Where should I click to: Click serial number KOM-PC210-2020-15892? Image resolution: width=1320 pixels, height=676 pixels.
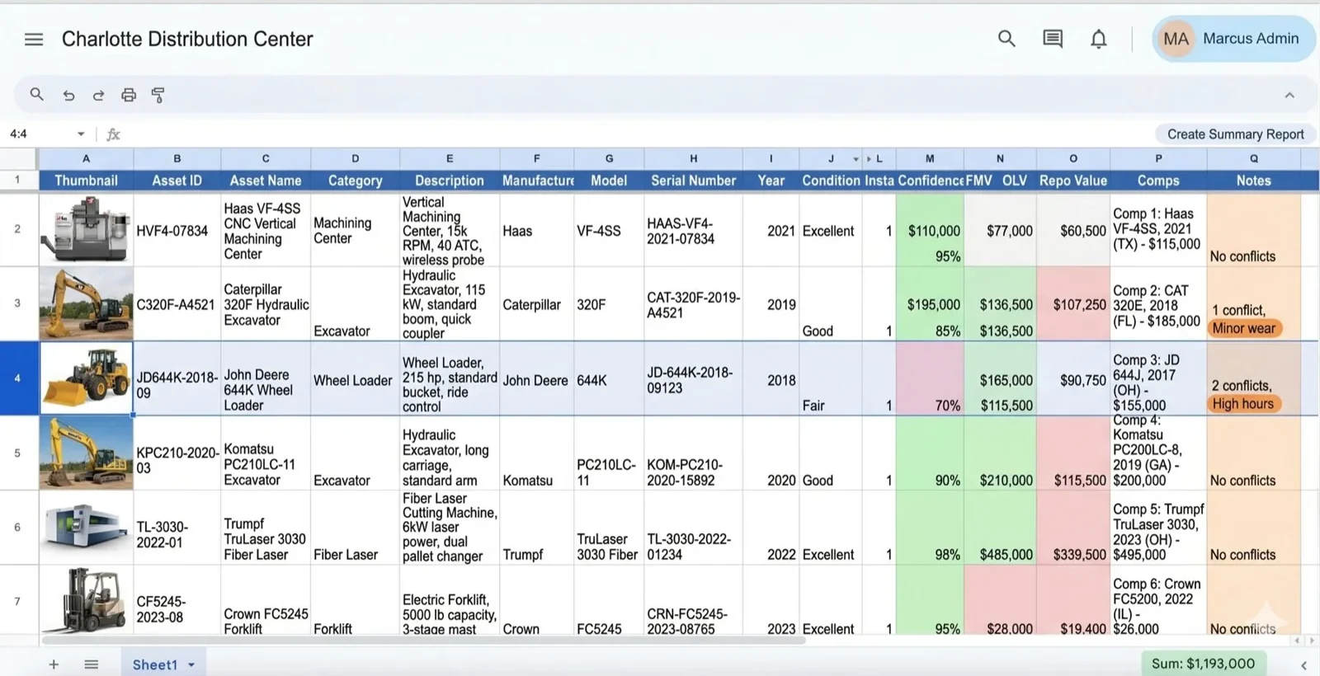click(x=693, y=453)
